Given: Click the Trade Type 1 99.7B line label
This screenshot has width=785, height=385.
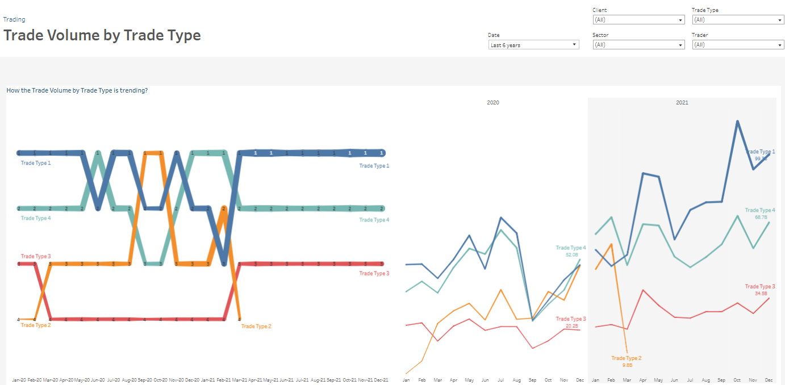Looking at the screenshot, I should click(x=760, y=155).
